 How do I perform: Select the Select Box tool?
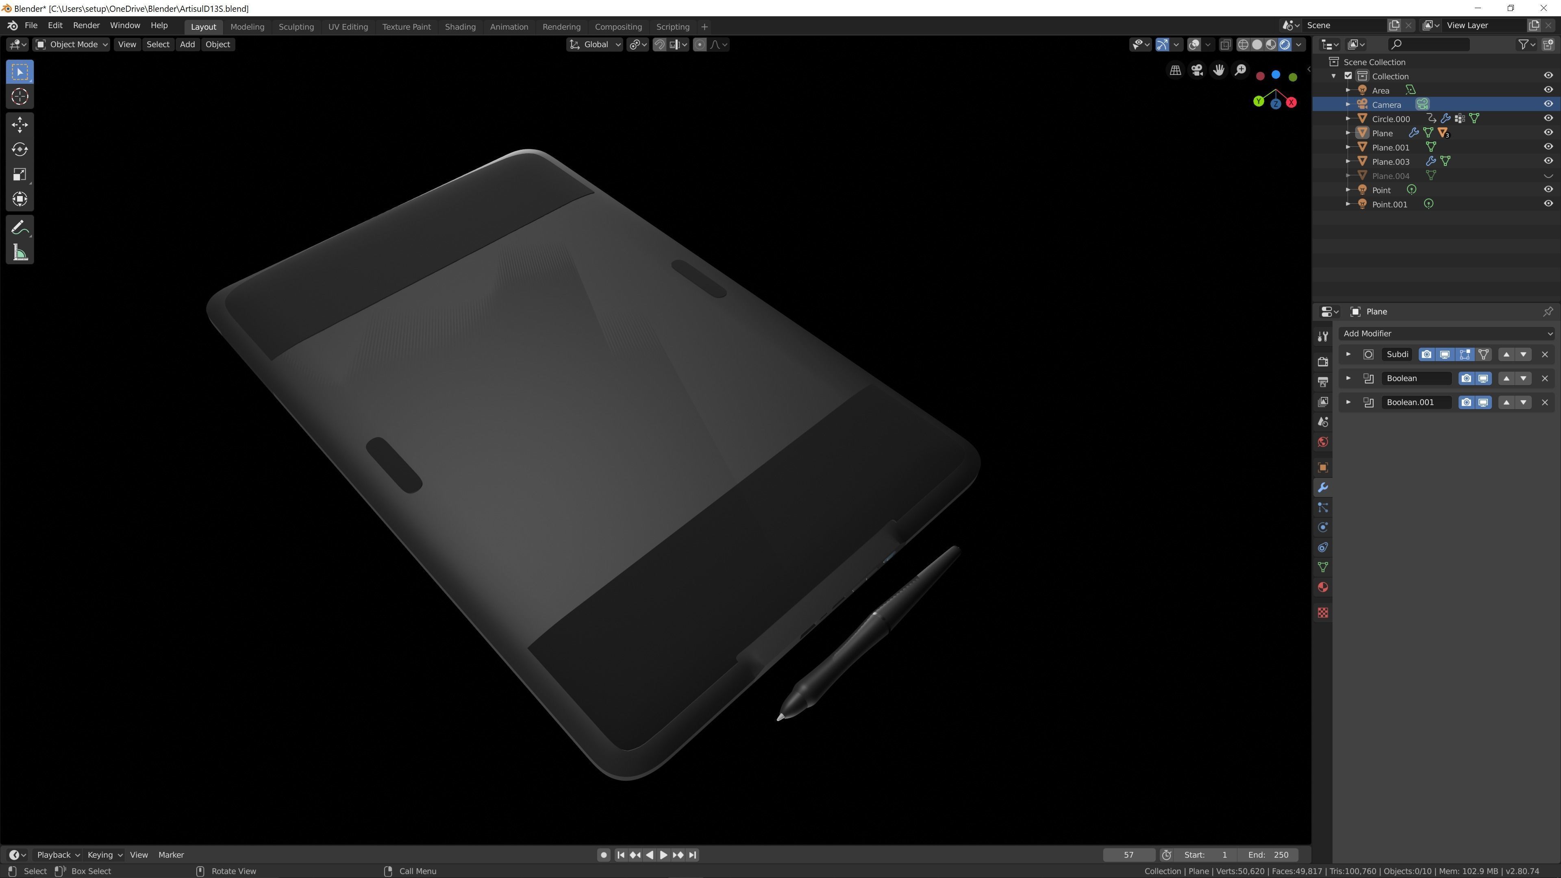[20, 72]
